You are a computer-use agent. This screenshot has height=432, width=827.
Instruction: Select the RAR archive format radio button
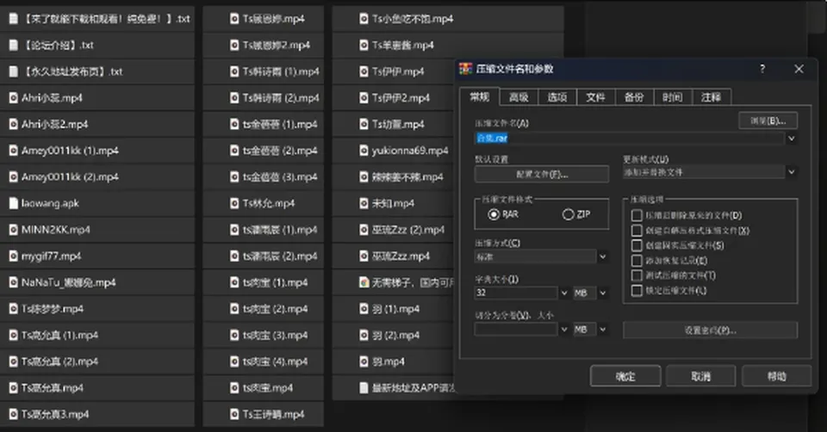tap(494, 214)
